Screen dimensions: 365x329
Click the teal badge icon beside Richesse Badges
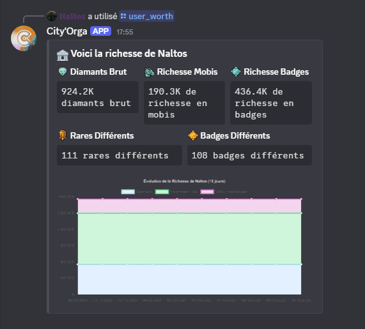pyautogui.click(x=236, y=72)
